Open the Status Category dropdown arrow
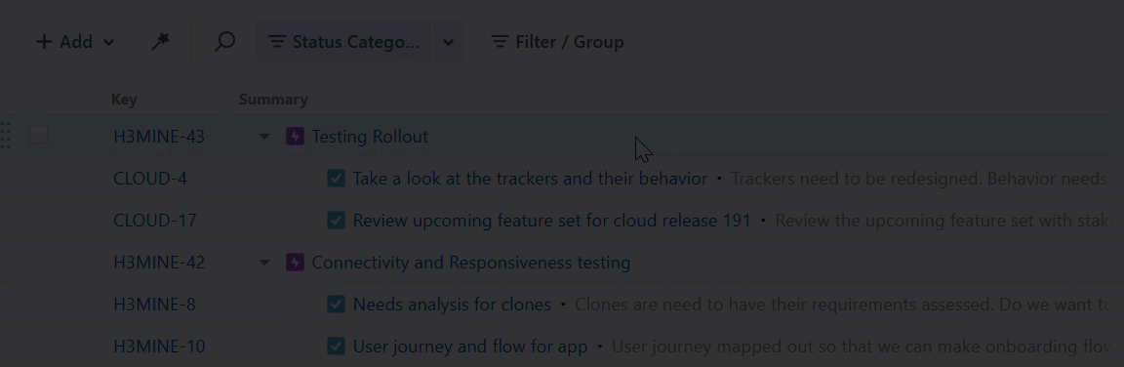The width and height of the screenshot is (1124, 367). tap(448, 42)
